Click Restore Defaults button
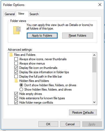Viewport: 105px width, 131px height. pyautogui.click(x=83, y=113)
